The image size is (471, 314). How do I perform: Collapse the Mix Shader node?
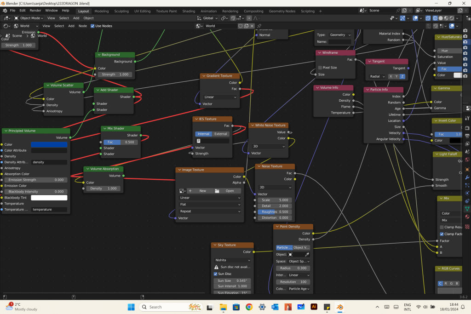(104, 128)
